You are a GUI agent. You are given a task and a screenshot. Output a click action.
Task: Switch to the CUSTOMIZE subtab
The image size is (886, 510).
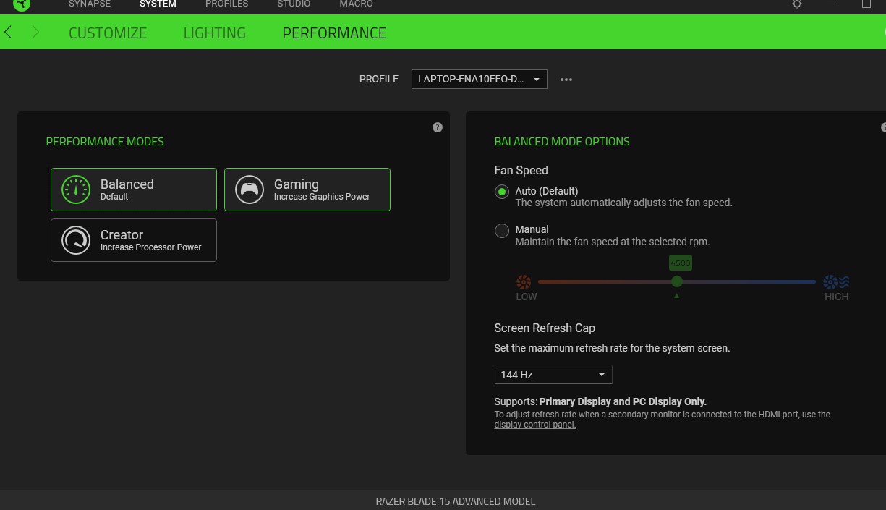pos(108,33)
